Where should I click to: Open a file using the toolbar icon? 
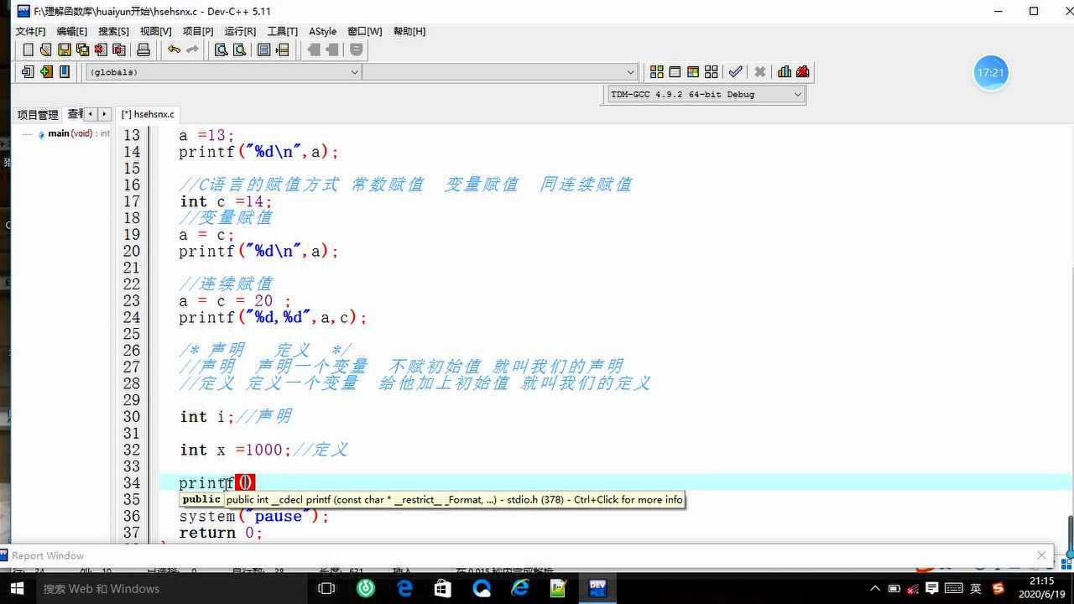tap(46, 50)
